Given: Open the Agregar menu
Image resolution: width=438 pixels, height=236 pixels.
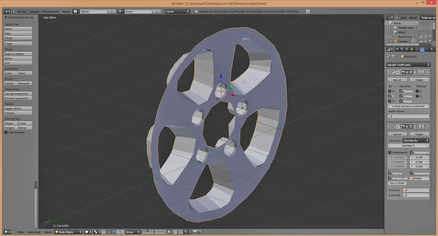Looking at the screenshot, I should (x=34, y=12).
